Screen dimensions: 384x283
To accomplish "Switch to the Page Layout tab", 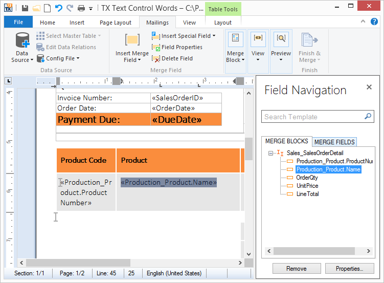I will pos(116,23).
